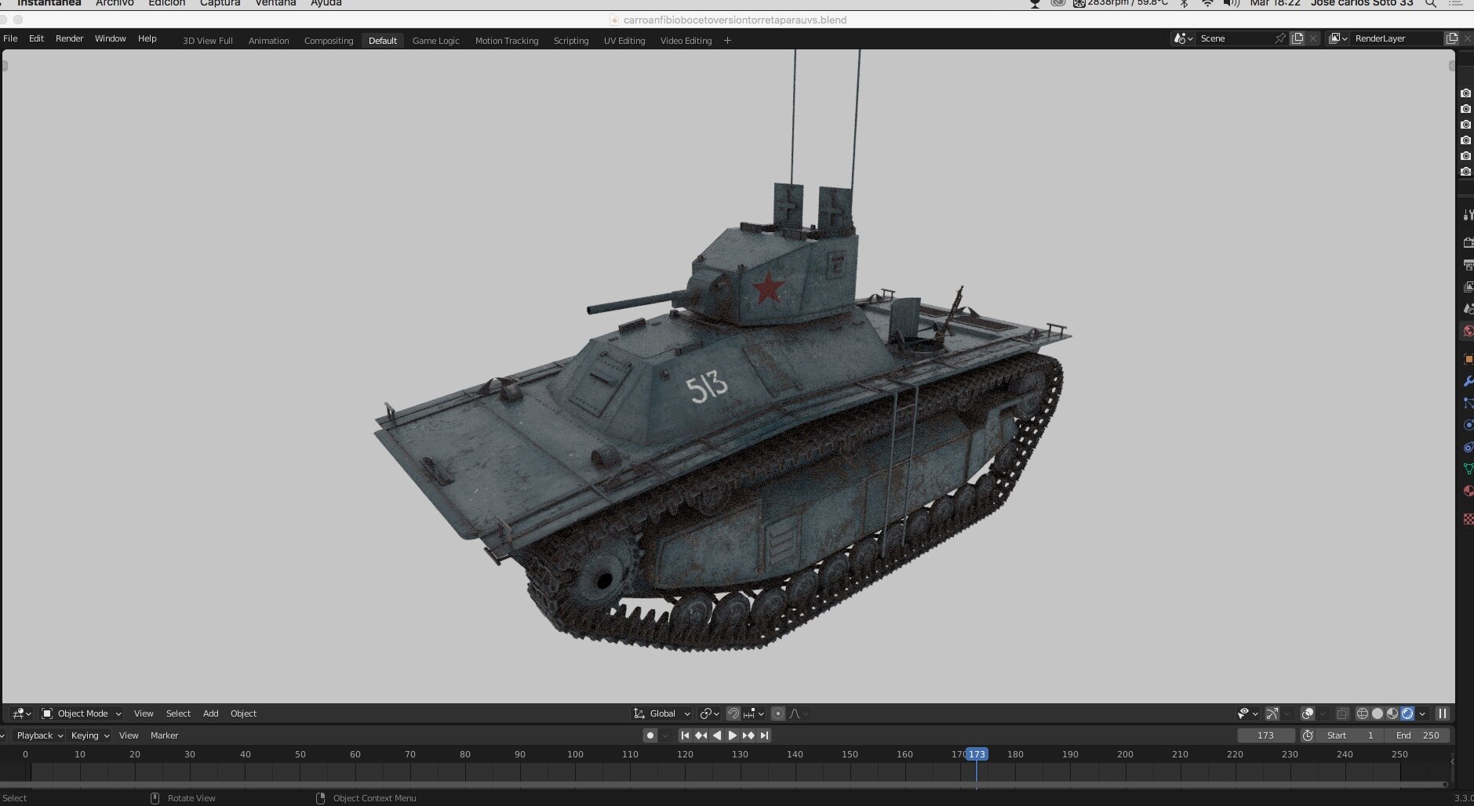The image size is (1474, 806).
Task: Open the View Layer properties tab icon
Action: [x=1468, y=287]
